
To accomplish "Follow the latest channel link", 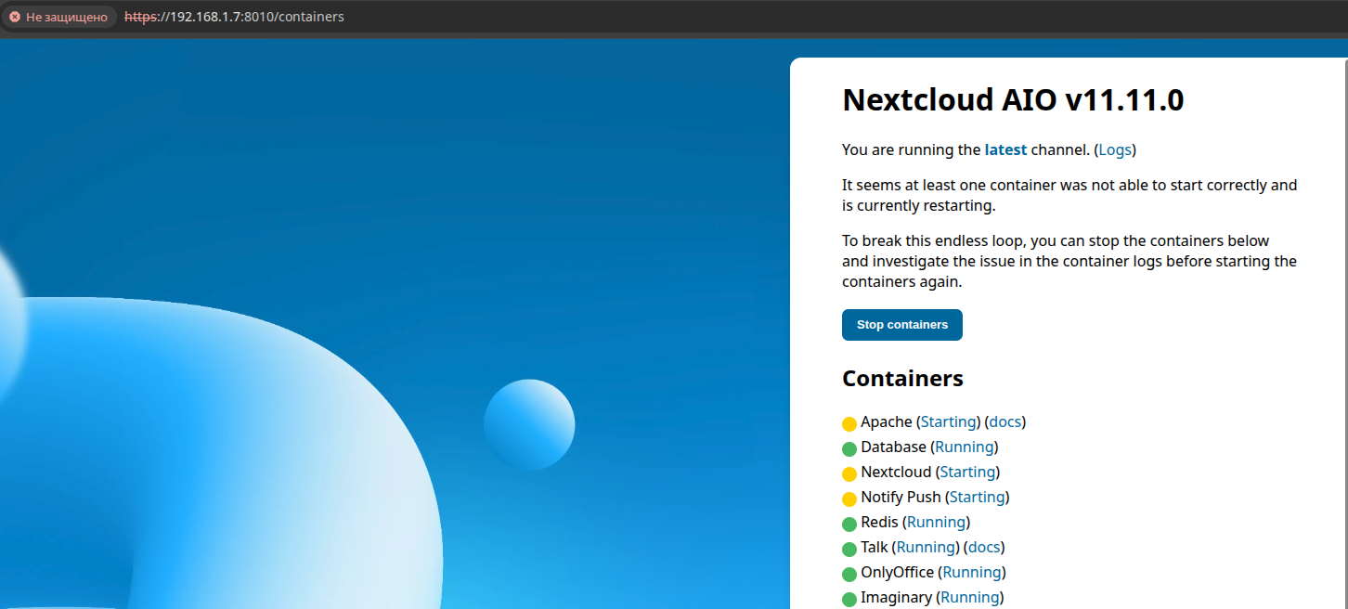I will point(1005,149).
